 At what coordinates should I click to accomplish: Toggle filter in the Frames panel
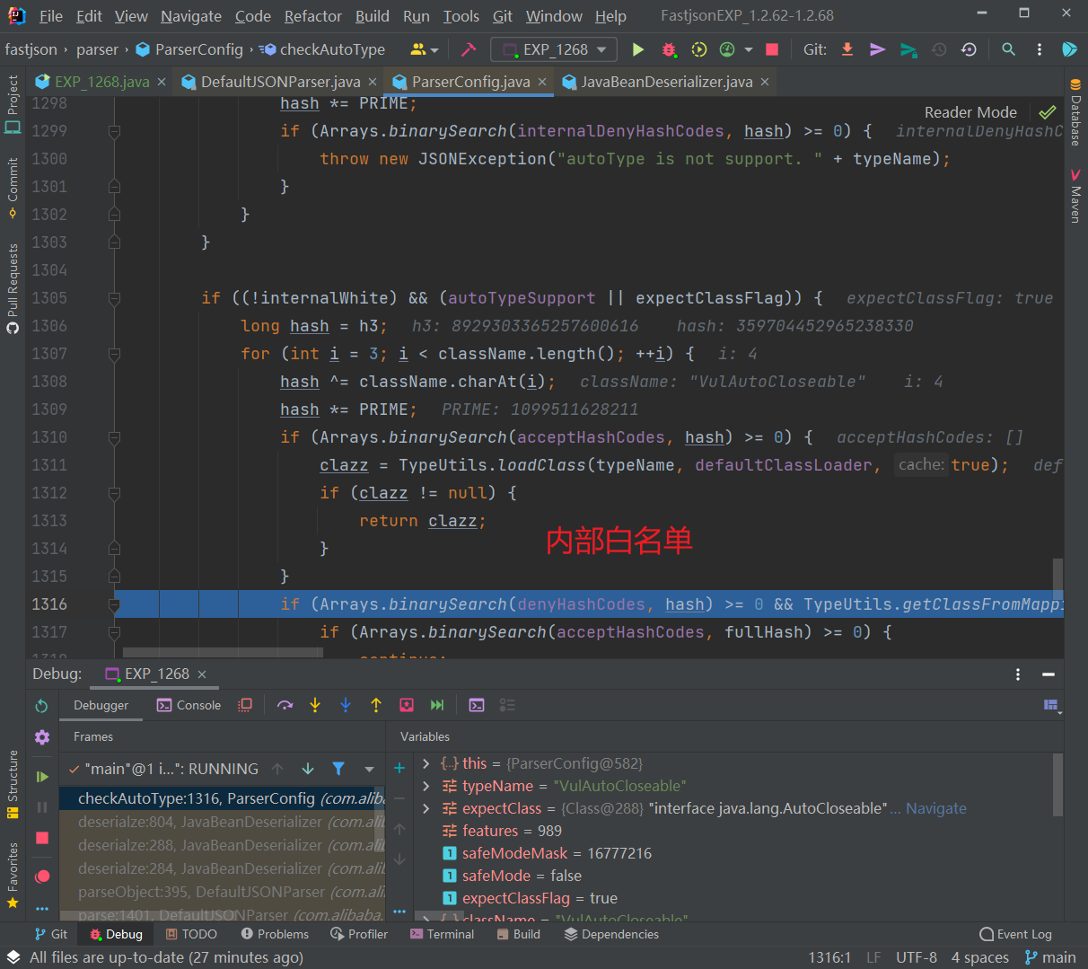[338, 769]
